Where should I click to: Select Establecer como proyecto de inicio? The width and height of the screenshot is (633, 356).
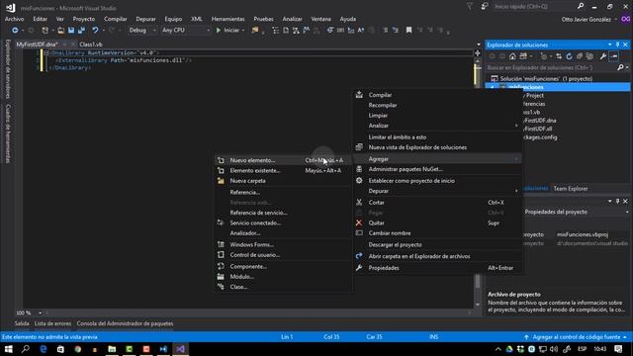(x=438, y=181)
